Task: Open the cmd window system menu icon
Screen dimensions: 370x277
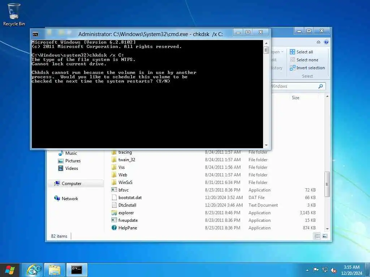Action: [x=35, y=34]
